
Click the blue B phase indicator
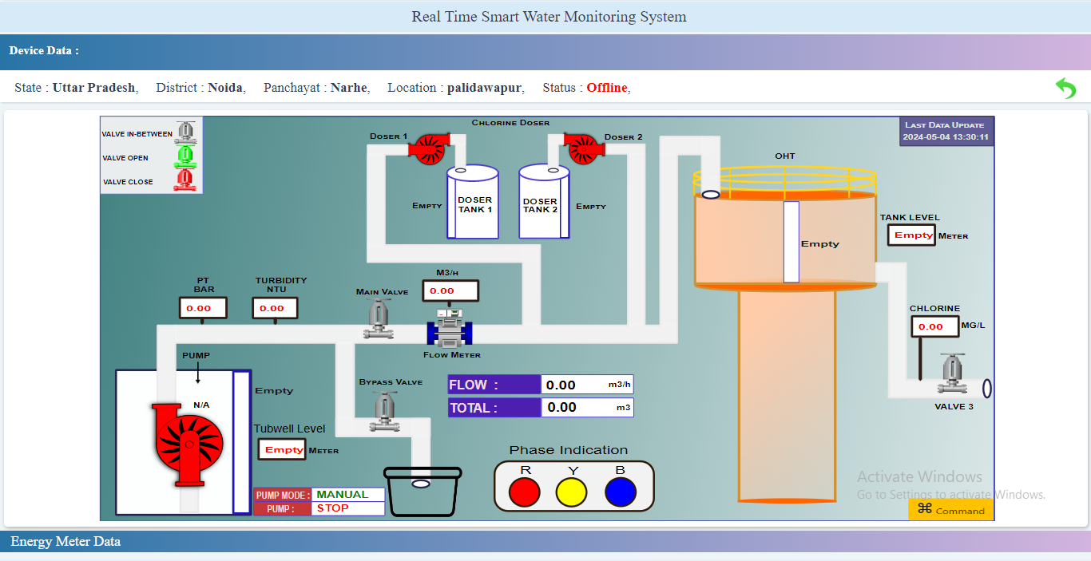tap(620, 492)
